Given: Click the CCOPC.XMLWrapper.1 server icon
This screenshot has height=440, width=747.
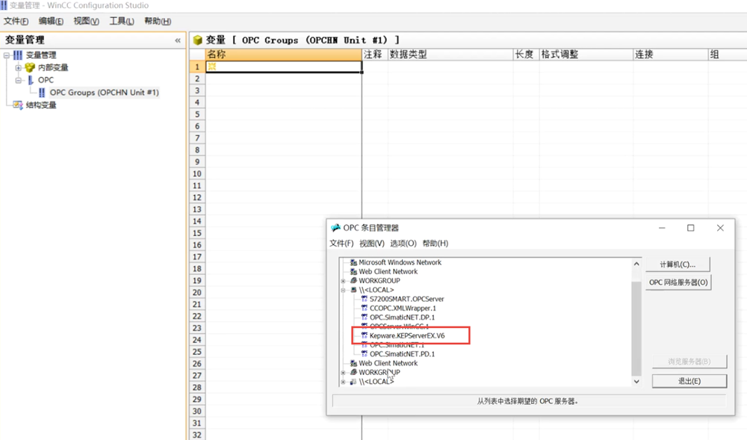Looking at the screenshot, I should [364, 308].
